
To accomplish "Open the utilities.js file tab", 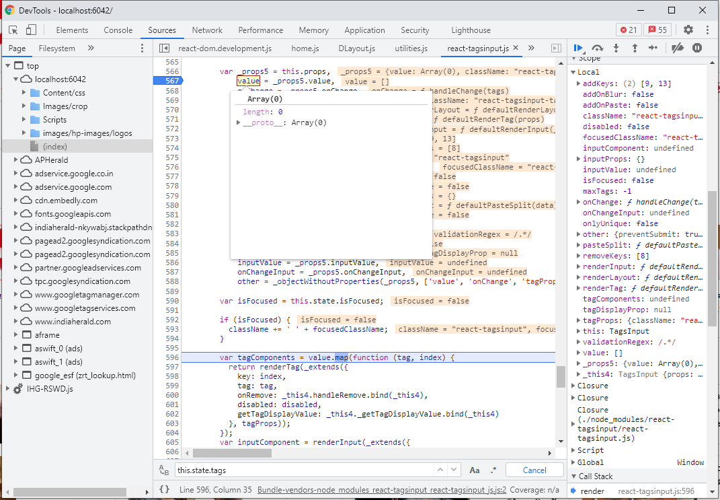I will pos(411,48).
